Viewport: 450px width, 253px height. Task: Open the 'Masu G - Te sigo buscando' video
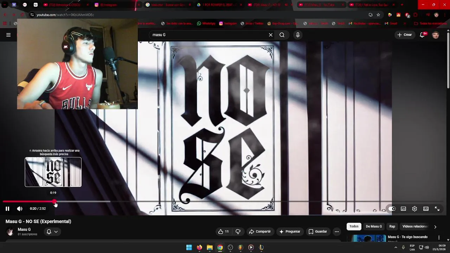coord(407,237)
